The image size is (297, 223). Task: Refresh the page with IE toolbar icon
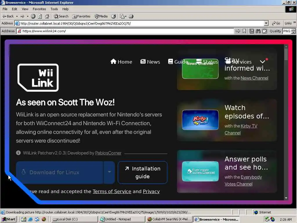pos(40,16)
